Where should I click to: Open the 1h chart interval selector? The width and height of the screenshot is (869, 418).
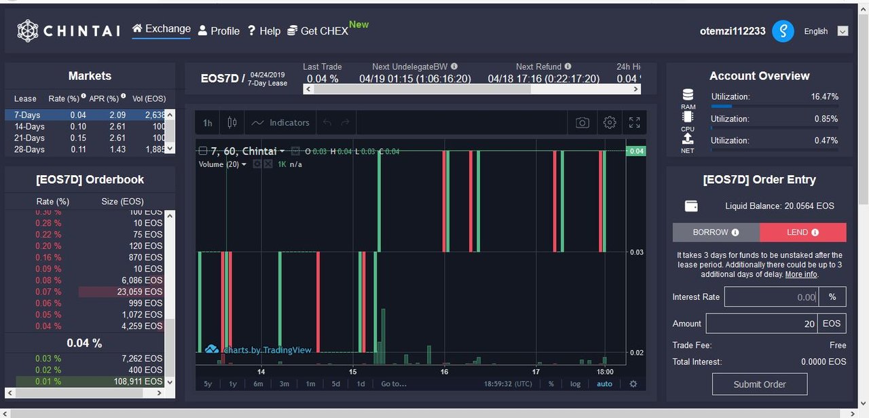[x=208, y=123]
